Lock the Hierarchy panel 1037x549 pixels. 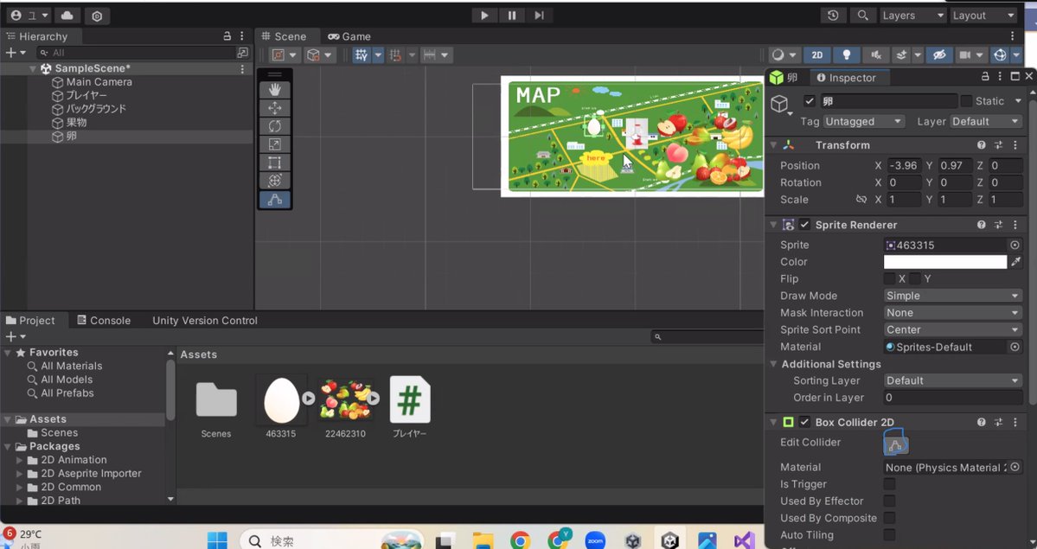[x=227, y=35]
